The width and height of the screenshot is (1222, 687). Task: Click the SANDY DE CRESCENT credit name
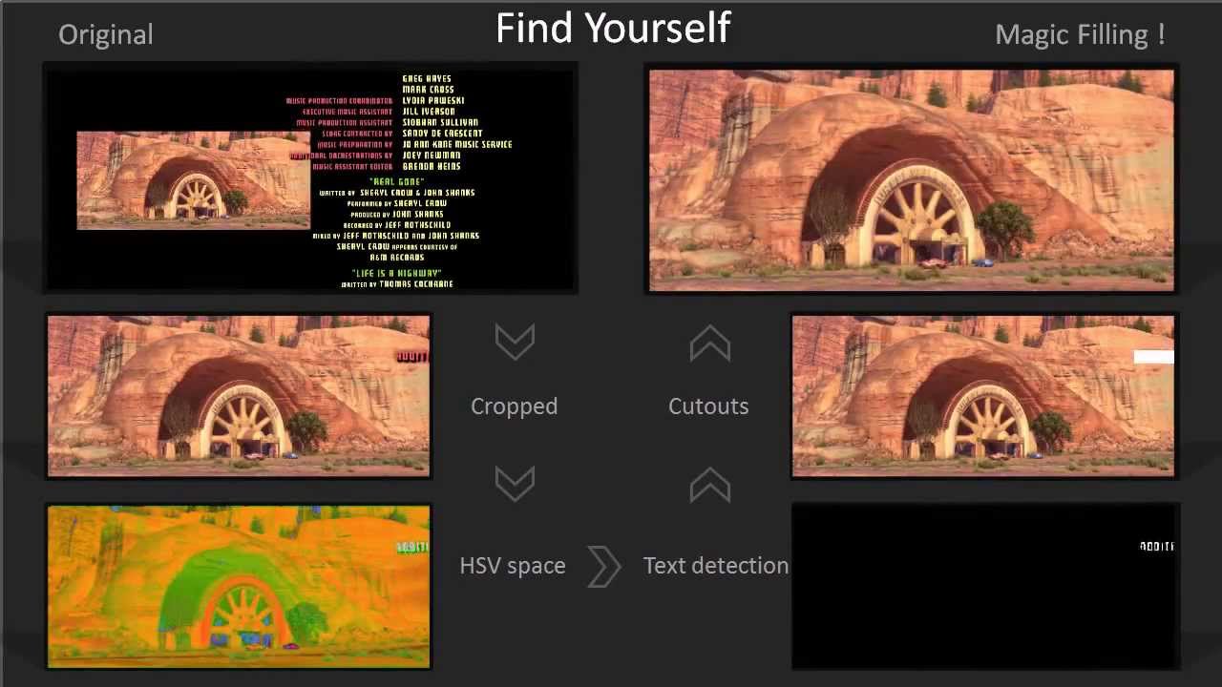(442, 134)
